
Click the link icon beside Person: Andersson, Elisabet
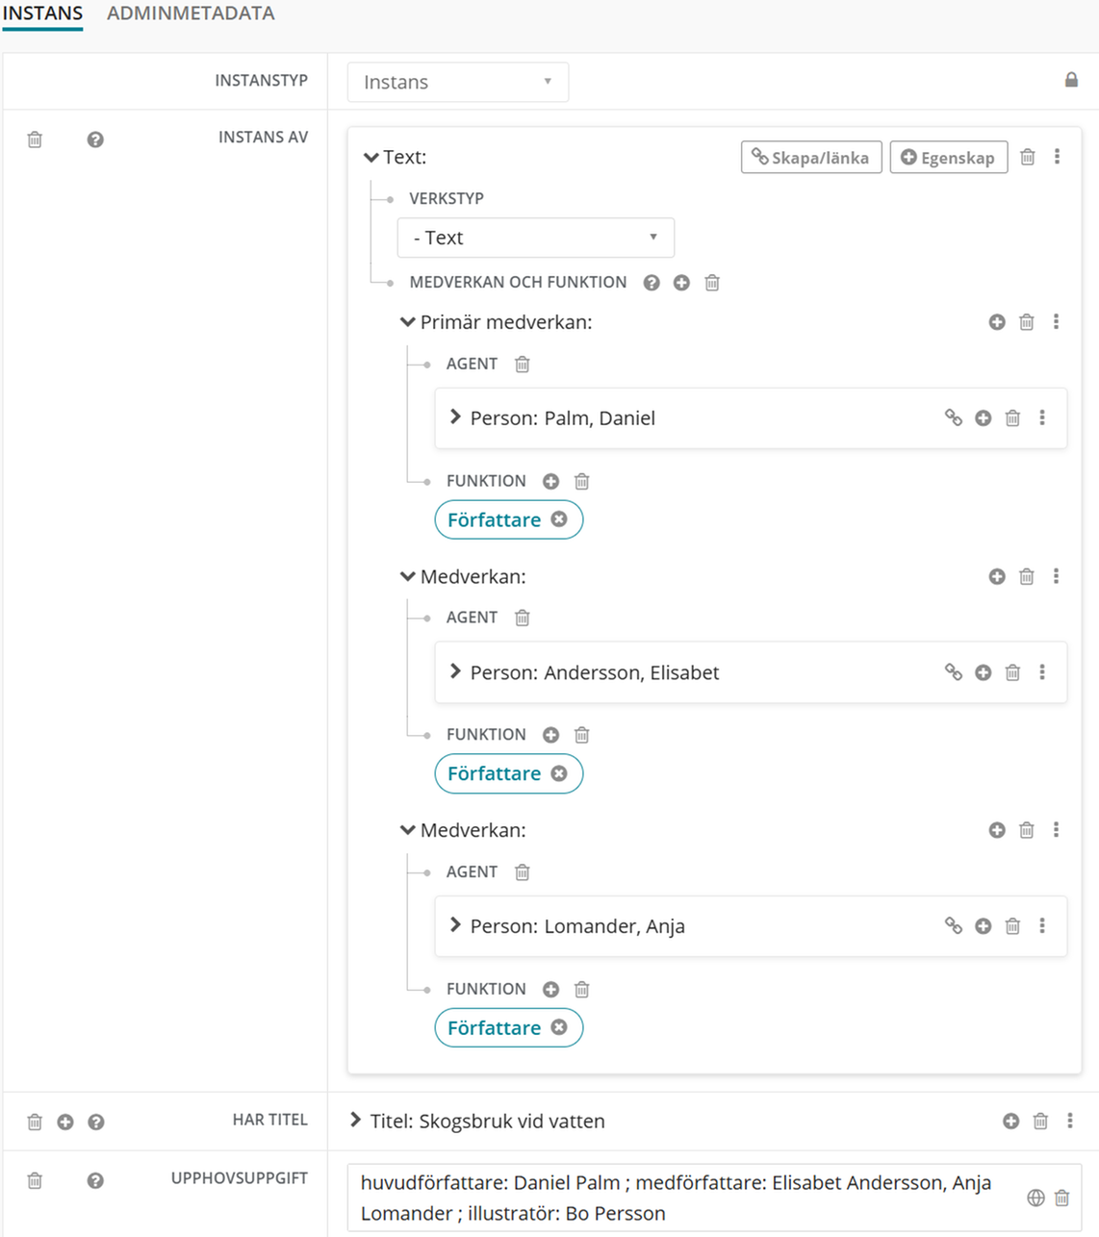954,672
